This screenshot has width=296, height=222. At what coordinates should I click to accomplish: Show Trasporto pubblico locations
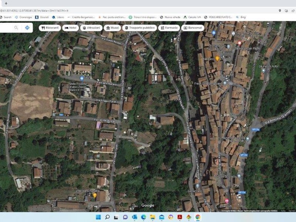pos(139,28)
